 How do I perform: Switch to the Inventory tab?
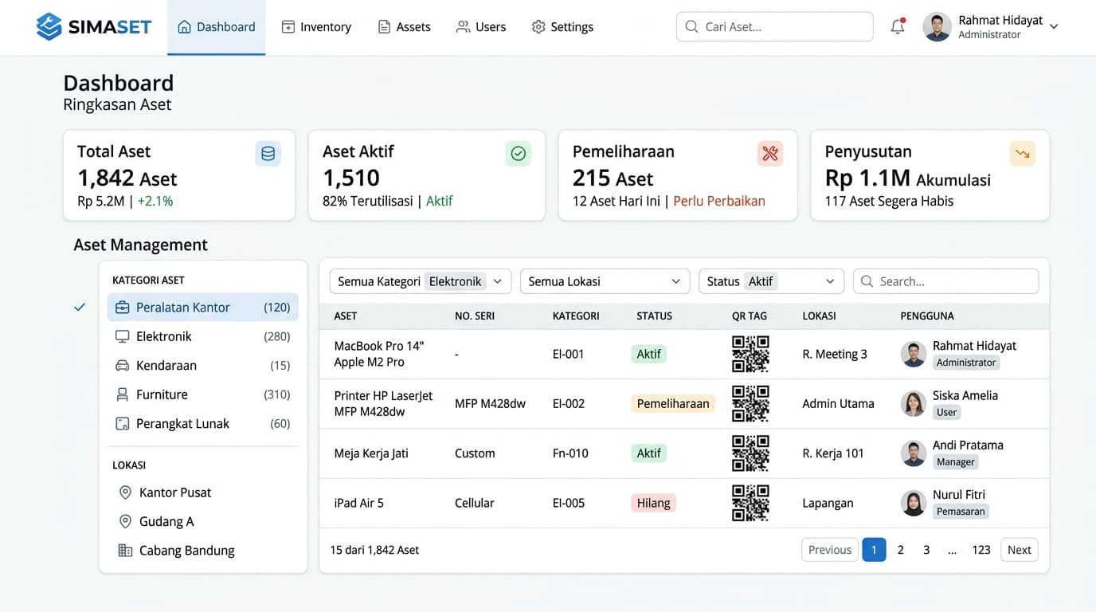316,27
